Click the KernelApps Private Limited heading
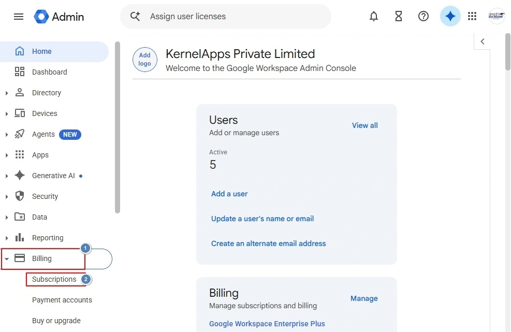 [x=240, y=54]
